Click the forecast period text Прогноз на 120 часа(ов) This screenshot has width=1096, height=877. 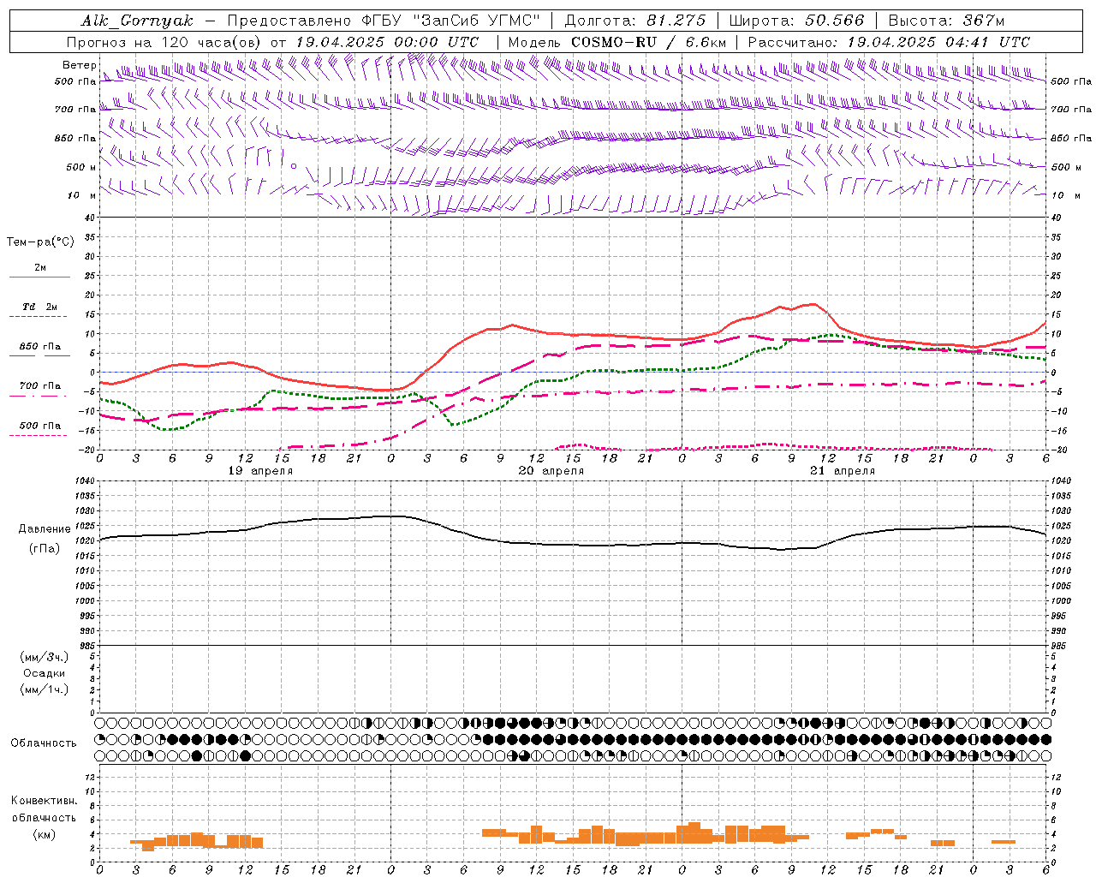[165, 42]
